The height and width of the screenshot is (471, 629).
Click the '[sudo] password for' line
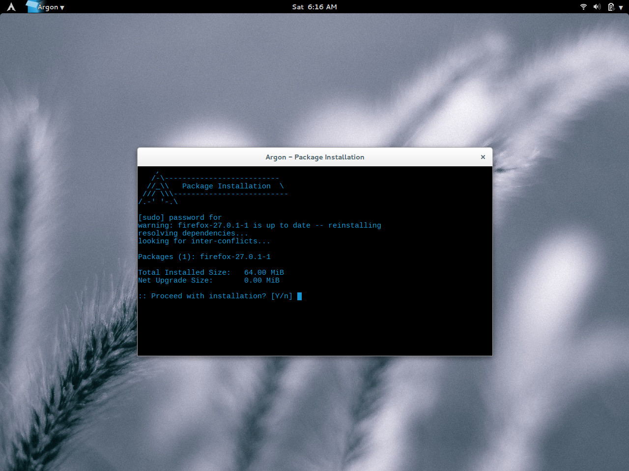click(x=180, y=217)
